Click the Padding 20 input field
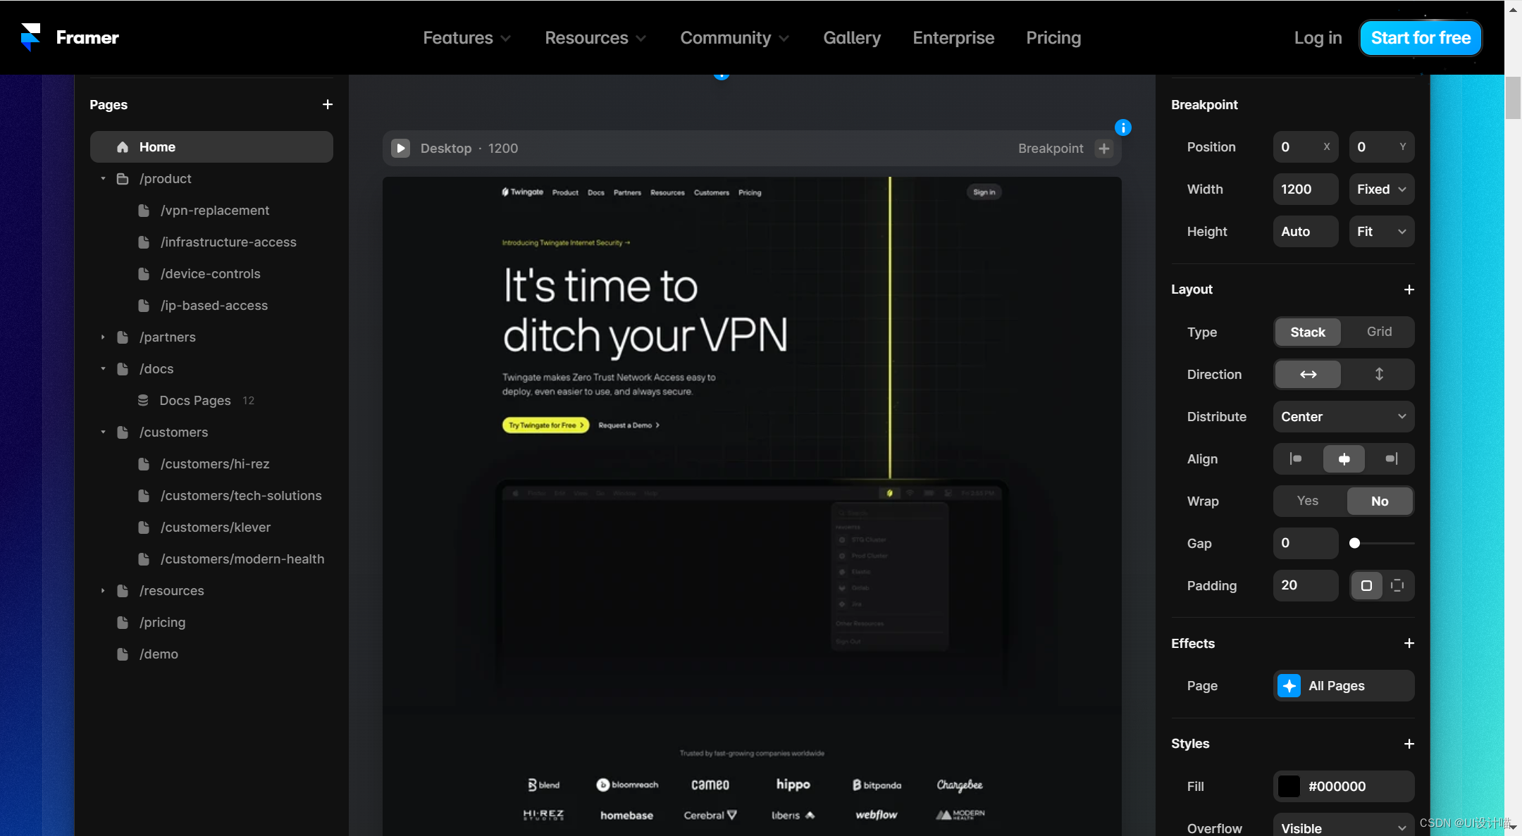 1305,585
